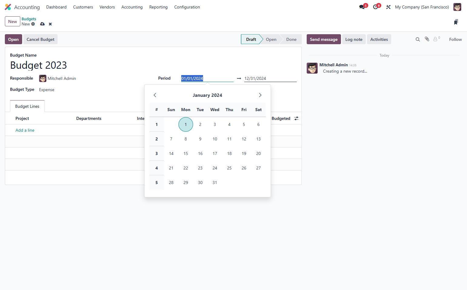
Task: Open the conversations chat icon
Action: tap(362, 7)
